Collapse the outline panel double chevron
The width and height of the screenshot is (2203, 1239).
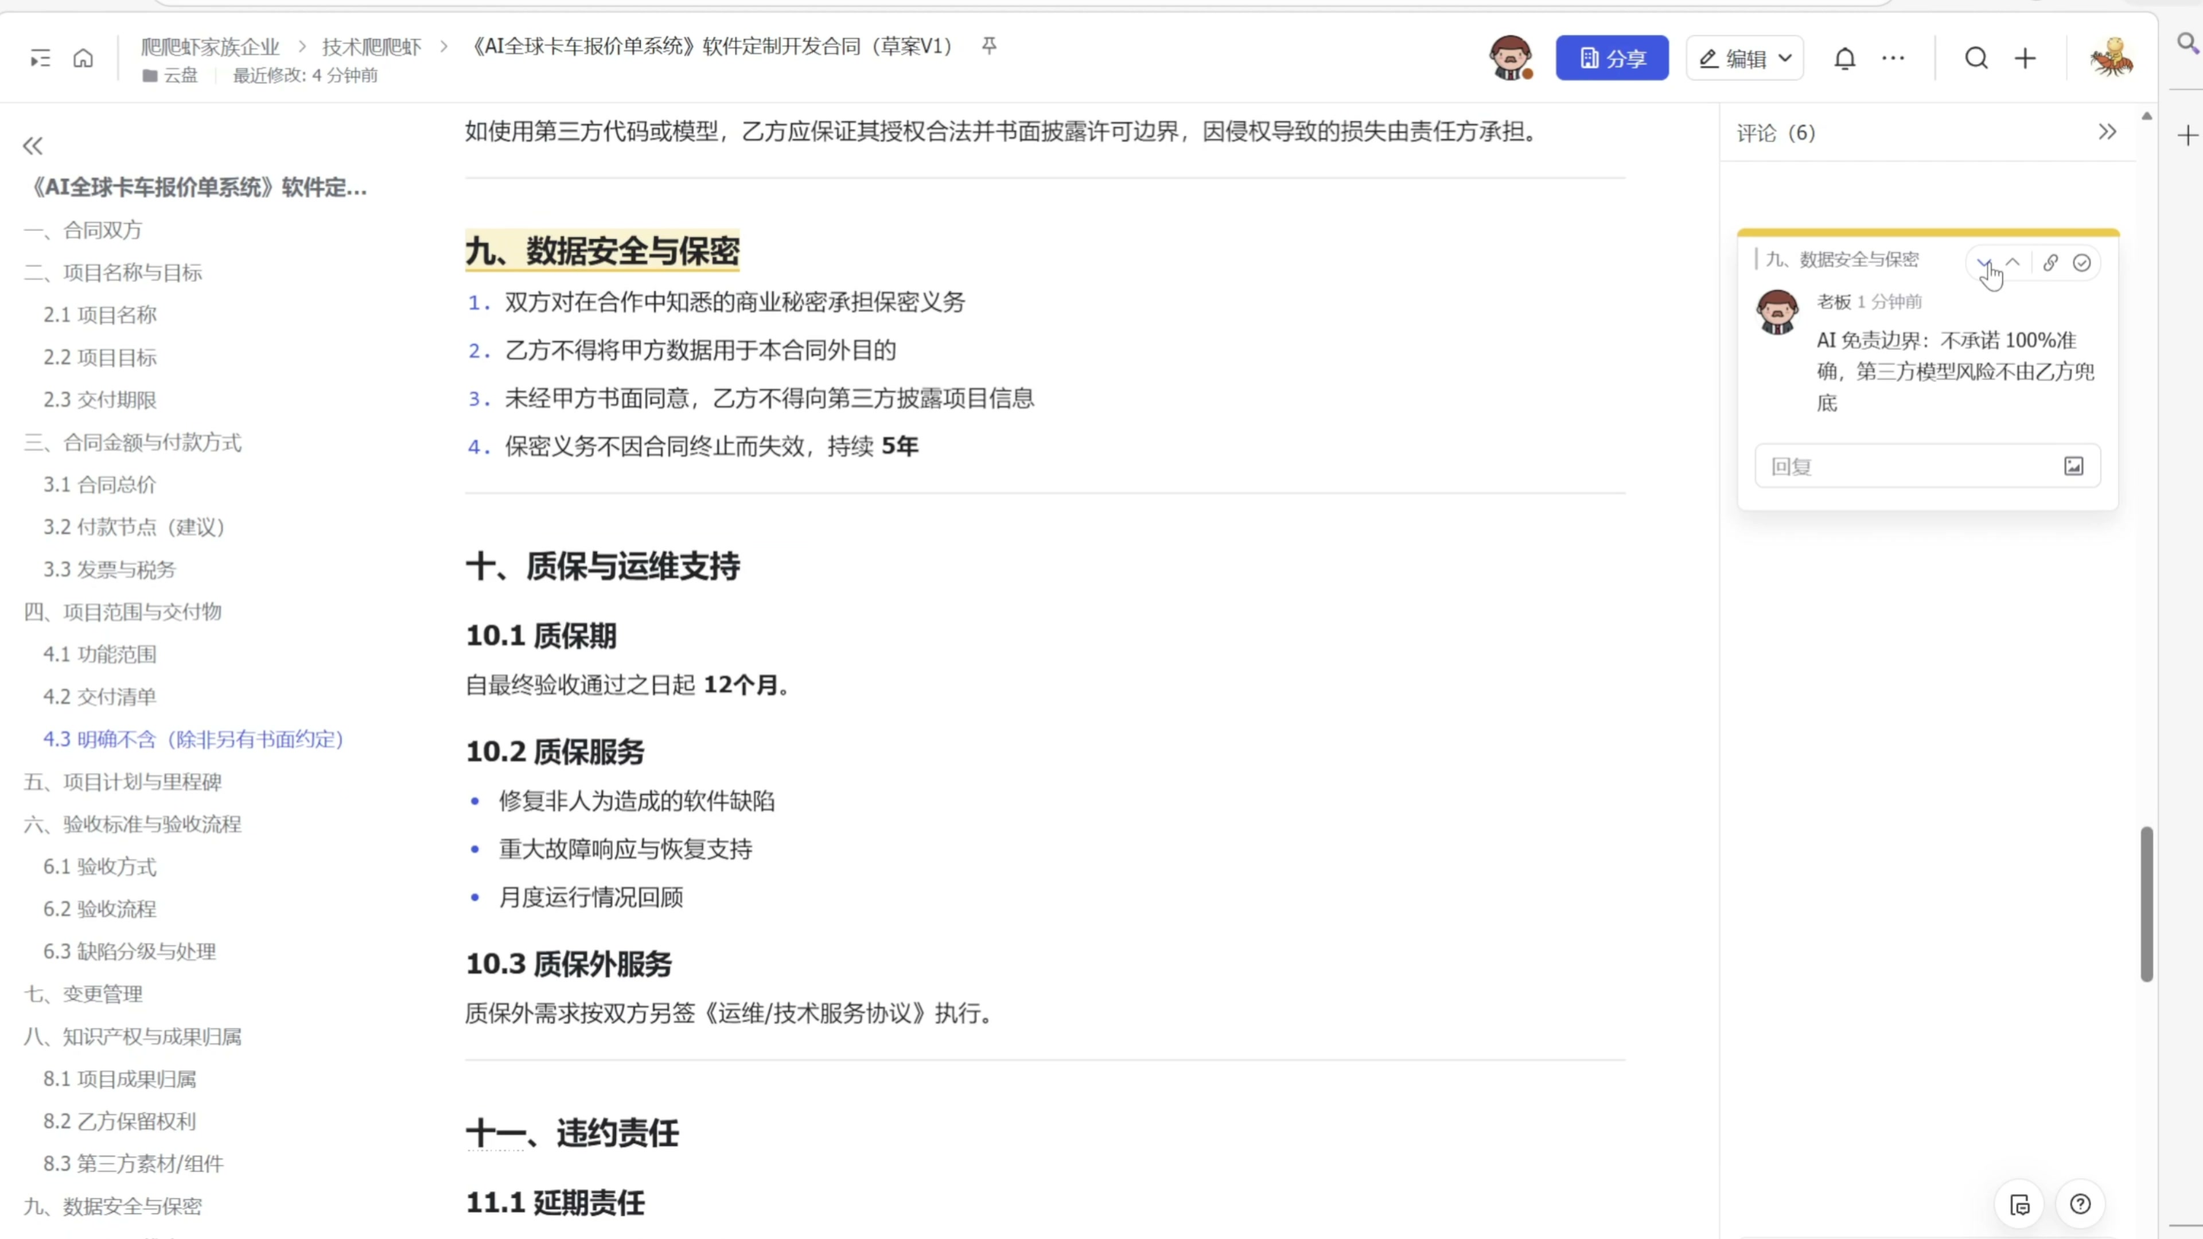tap(33, 146)
